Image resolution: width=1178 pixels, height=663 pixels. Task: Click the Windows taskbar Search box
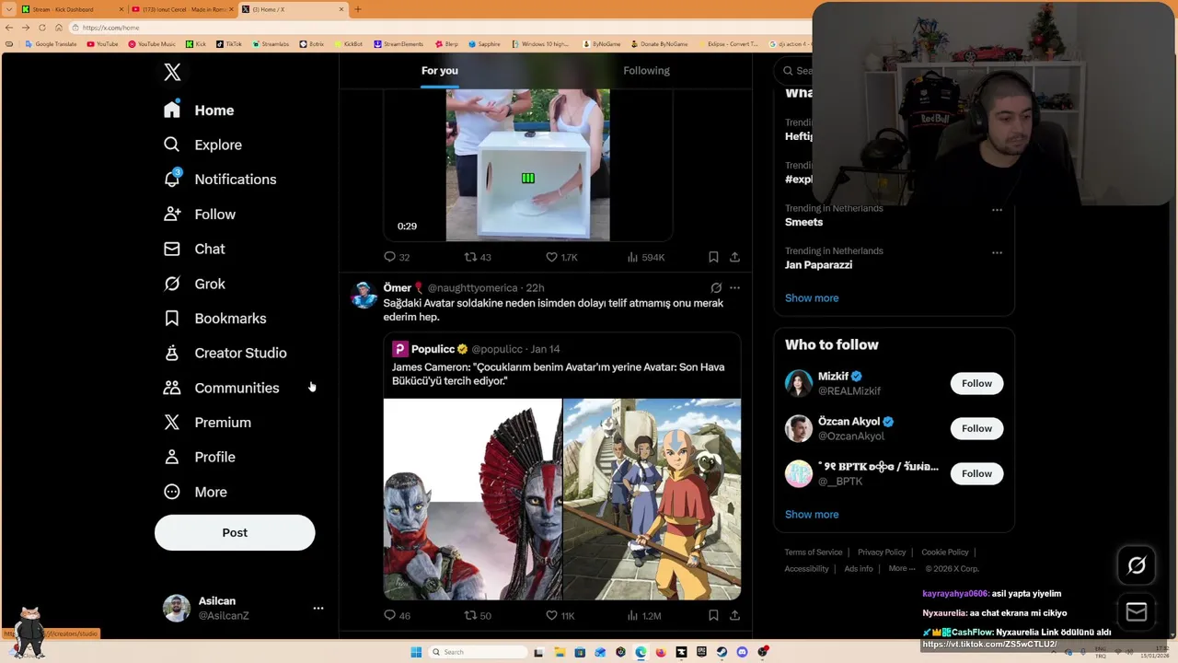pyautogui.click(x=478, y=652)
